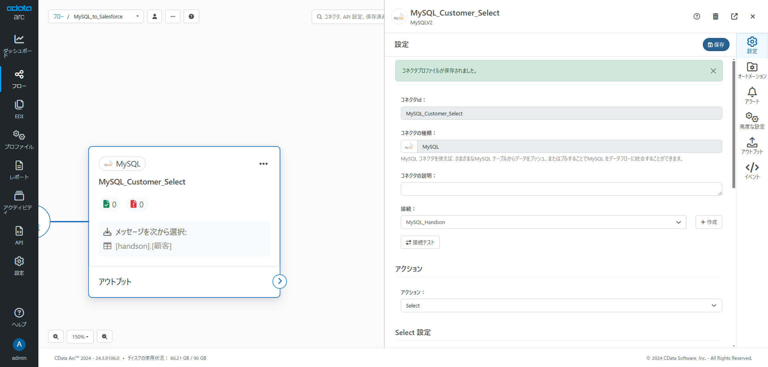Delete connector using trash icon
The image size is (768, 367).
pos(716,16)
